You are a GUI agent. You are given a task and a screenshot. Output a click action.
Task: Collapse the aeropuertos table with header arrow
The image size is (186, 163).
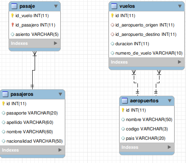170,101
